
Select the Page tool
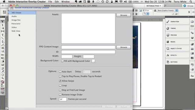click(x=2, y=28)
